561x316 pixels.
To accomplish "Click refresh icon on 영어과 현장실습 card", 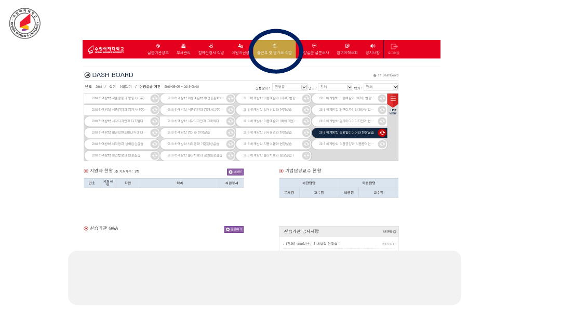I will coord(231,133).
